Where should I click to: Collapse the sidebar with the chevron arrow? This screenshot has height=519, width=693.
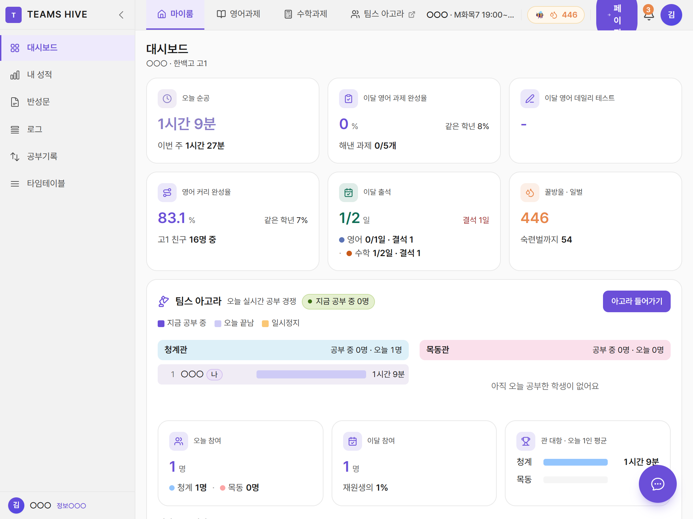121,15
